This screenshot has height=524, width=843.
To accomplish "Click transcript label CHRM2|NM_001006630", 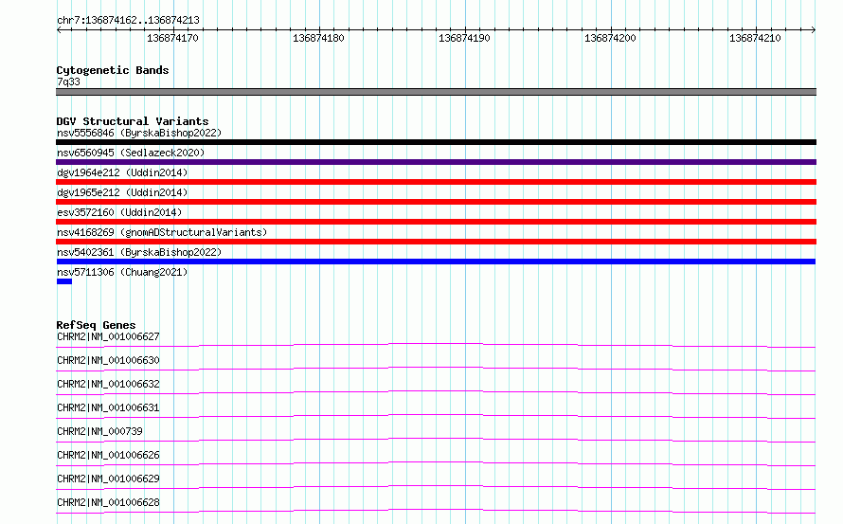I will (x=108, y=360).
